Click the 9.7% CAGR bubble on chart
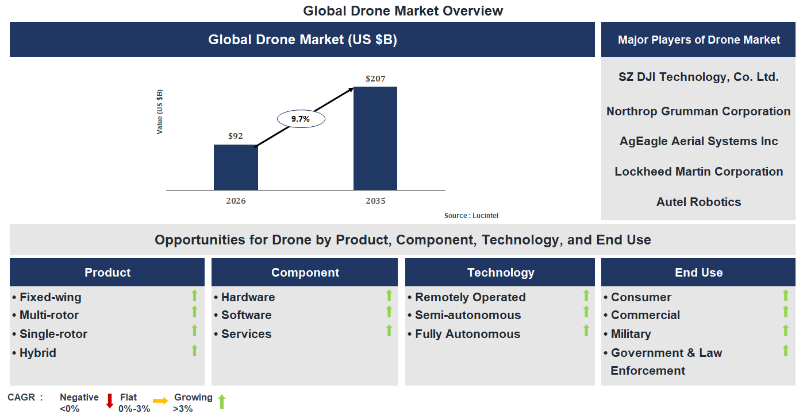Screen dimensions: 803x416 point(301,118)
